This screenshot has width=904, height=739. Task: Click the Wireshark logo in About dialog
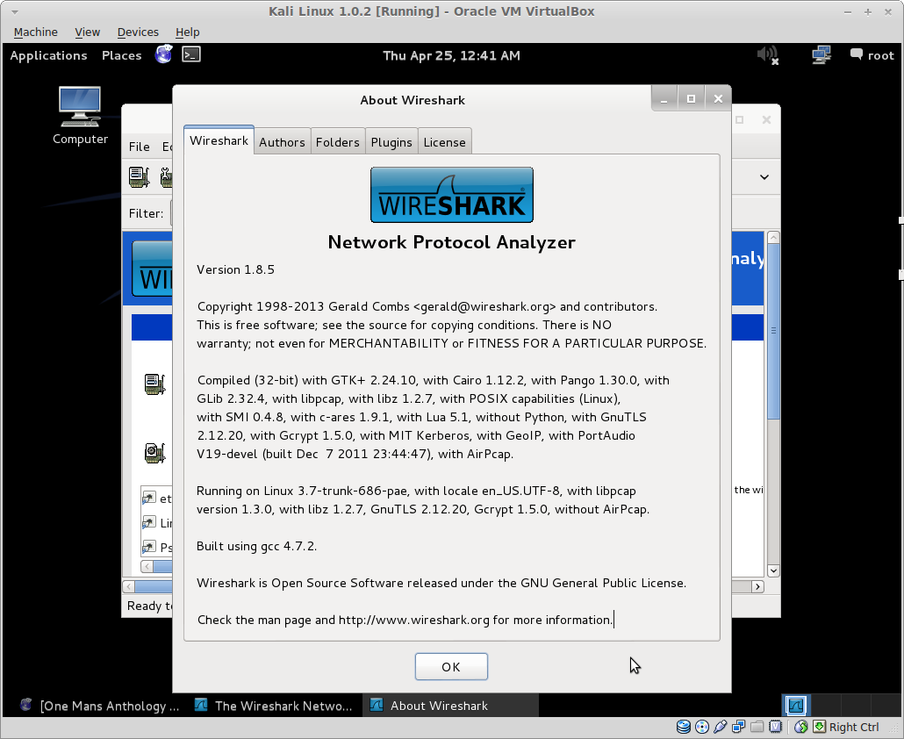(x=452, y=195)
